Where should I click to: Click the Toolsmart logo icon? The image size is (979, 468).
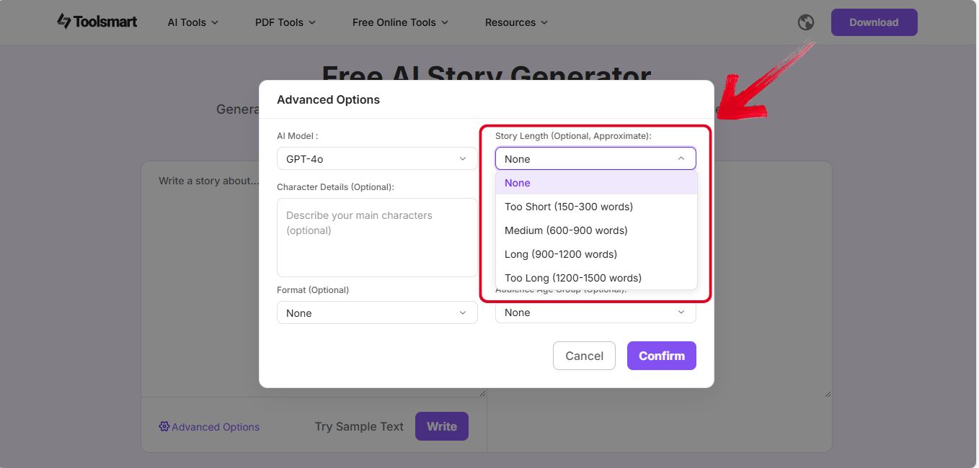pos(63,22)
